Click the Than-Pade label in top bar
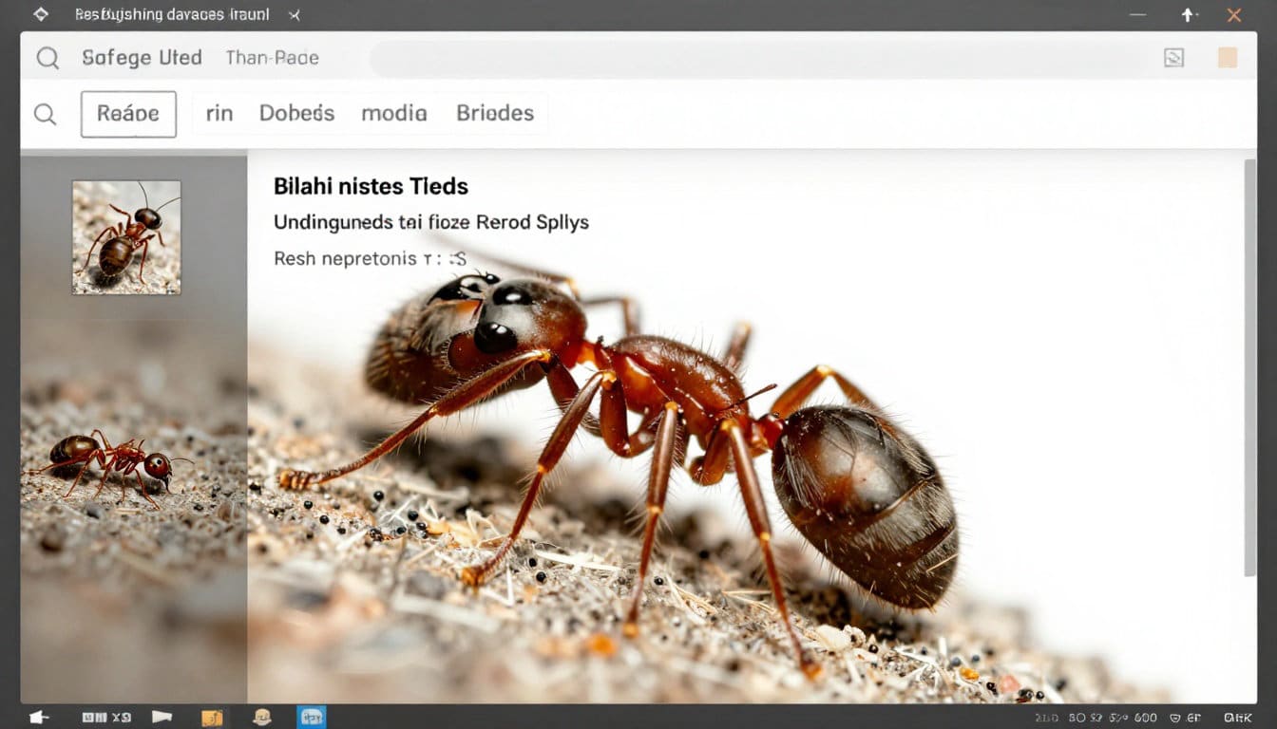The image size is (1277, 729). 272,58
